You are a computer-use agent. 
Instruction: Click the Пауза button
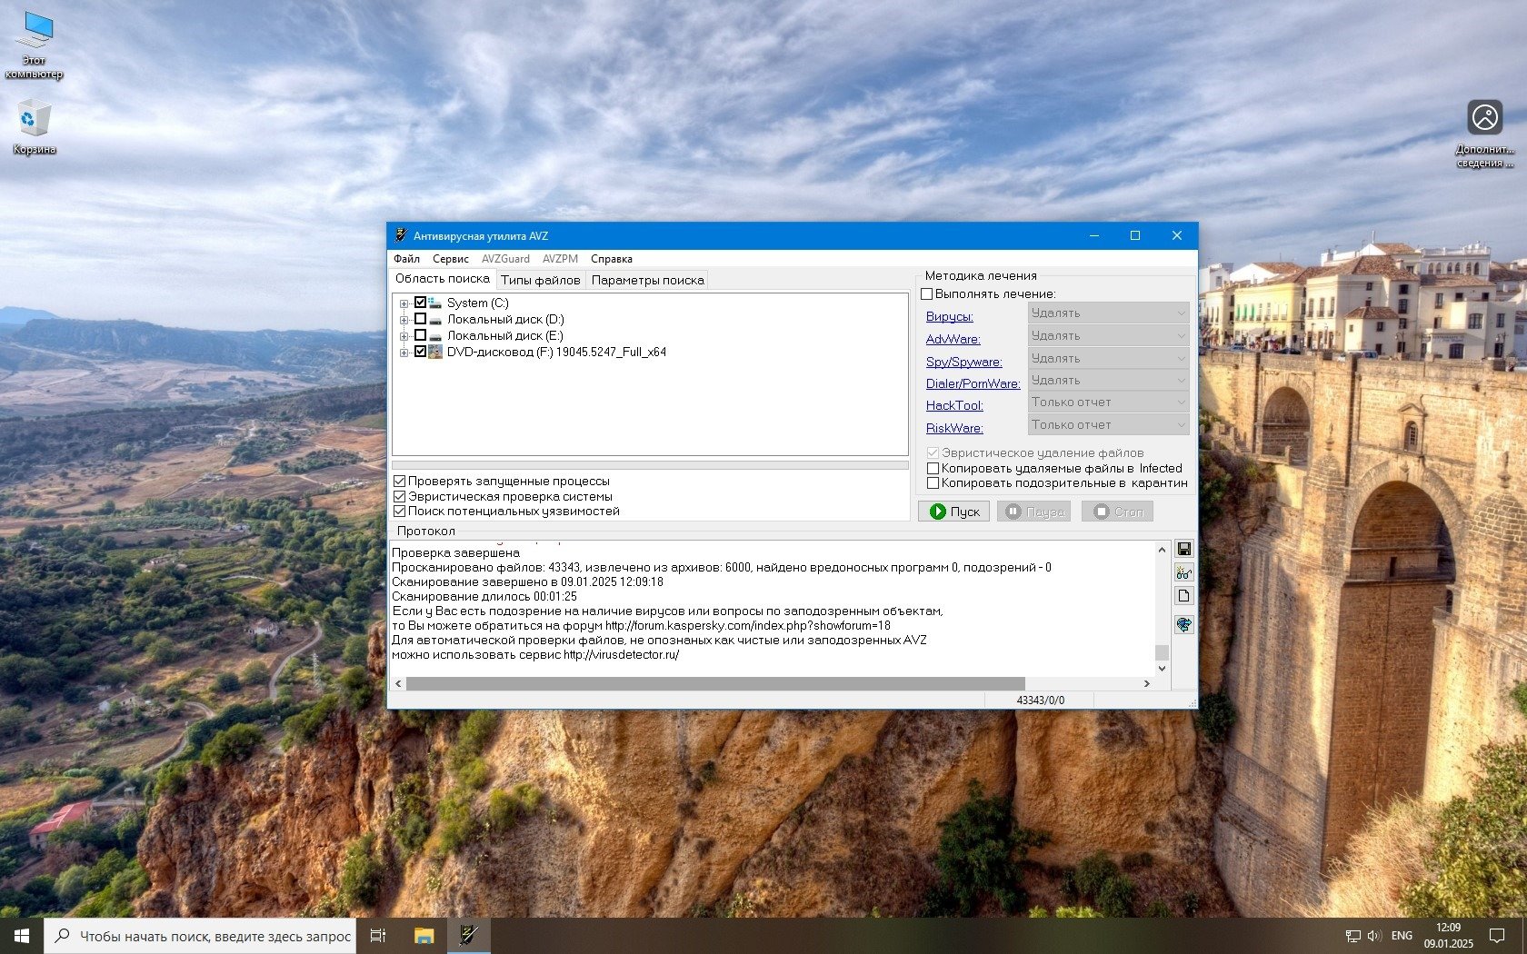pos(1033,512)
